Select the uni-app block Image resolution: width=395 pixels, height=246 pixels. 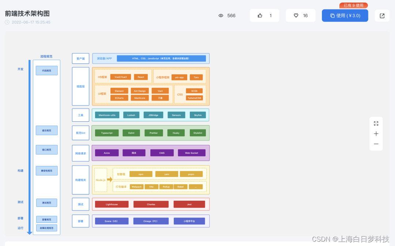[x=179, y=77]
